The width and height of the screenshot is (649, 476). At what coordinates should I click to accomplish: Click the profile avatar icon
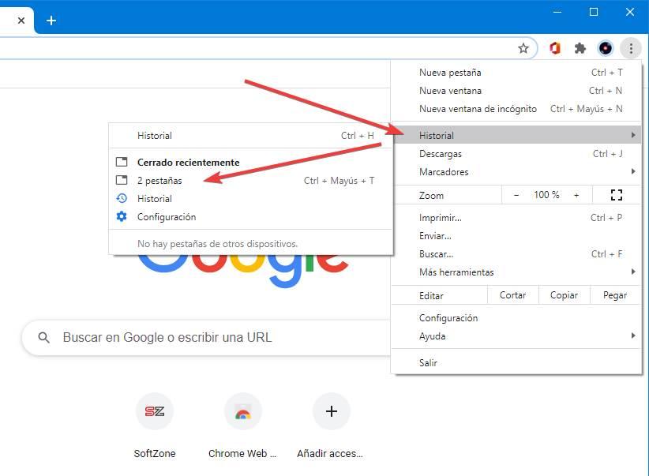(606, 48)
